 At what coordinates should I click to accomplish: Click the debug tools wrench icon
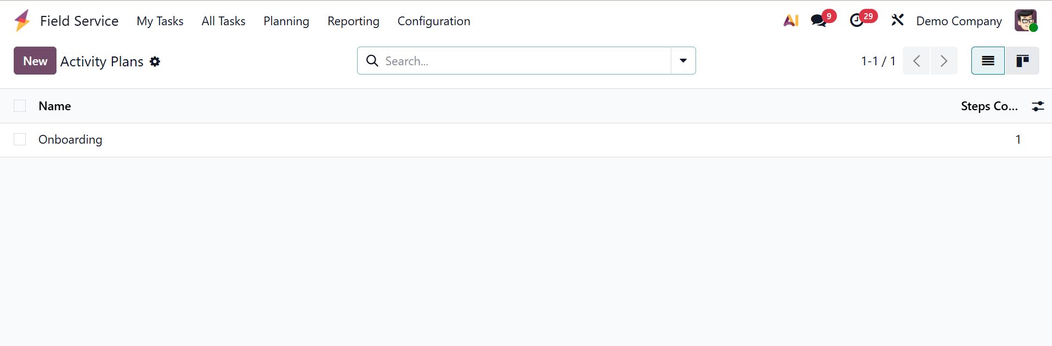point(897,21)
